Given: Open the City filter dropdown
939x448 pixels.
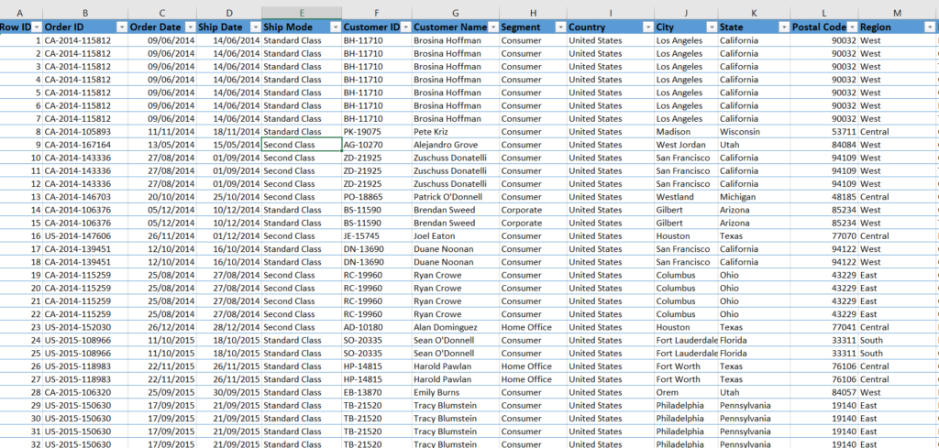Looking at the screenshot, I should [710, 27].
